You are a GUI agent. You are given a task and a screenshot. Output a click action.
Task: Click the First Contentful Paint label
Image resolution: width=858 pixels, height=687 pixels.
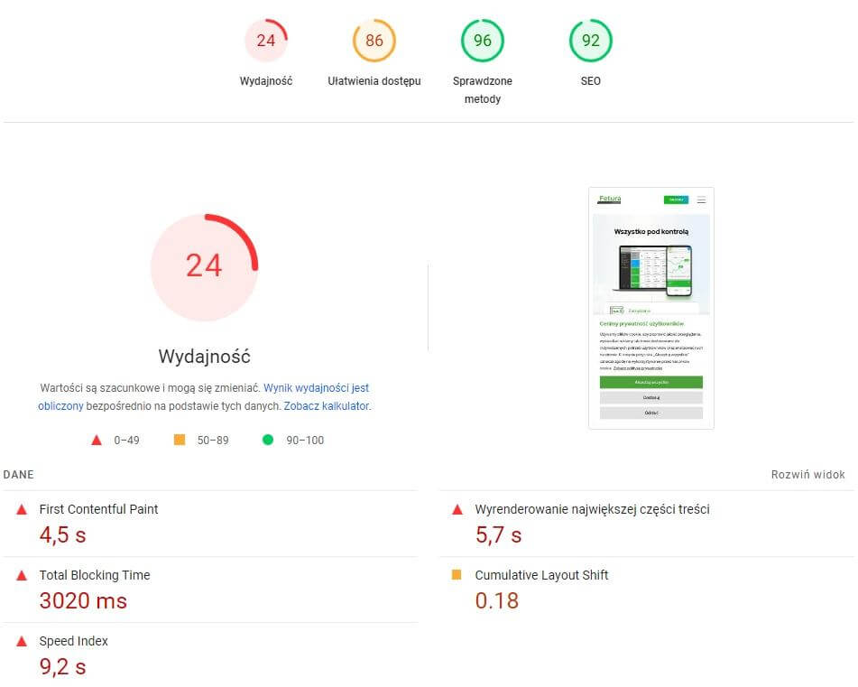[x=98, y=509]
